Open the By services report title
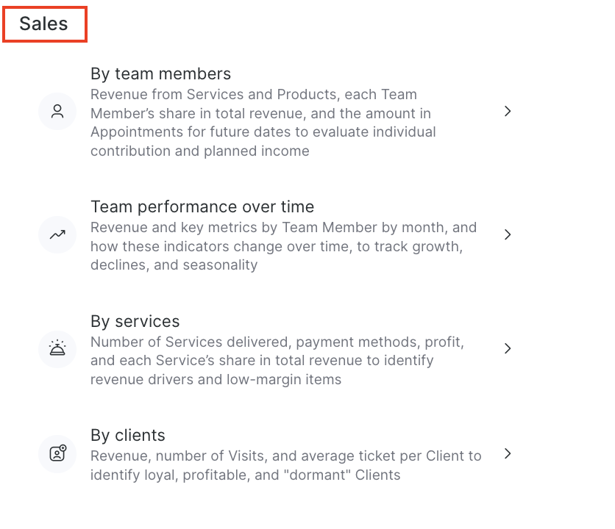The height and width of the screenshot is (529, 615). point(135,321)
